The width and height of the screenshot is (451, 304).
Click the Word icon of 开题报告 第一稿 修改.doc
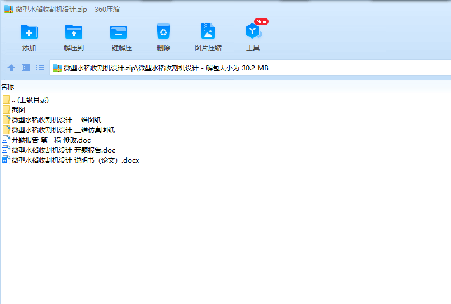[6, 140]
